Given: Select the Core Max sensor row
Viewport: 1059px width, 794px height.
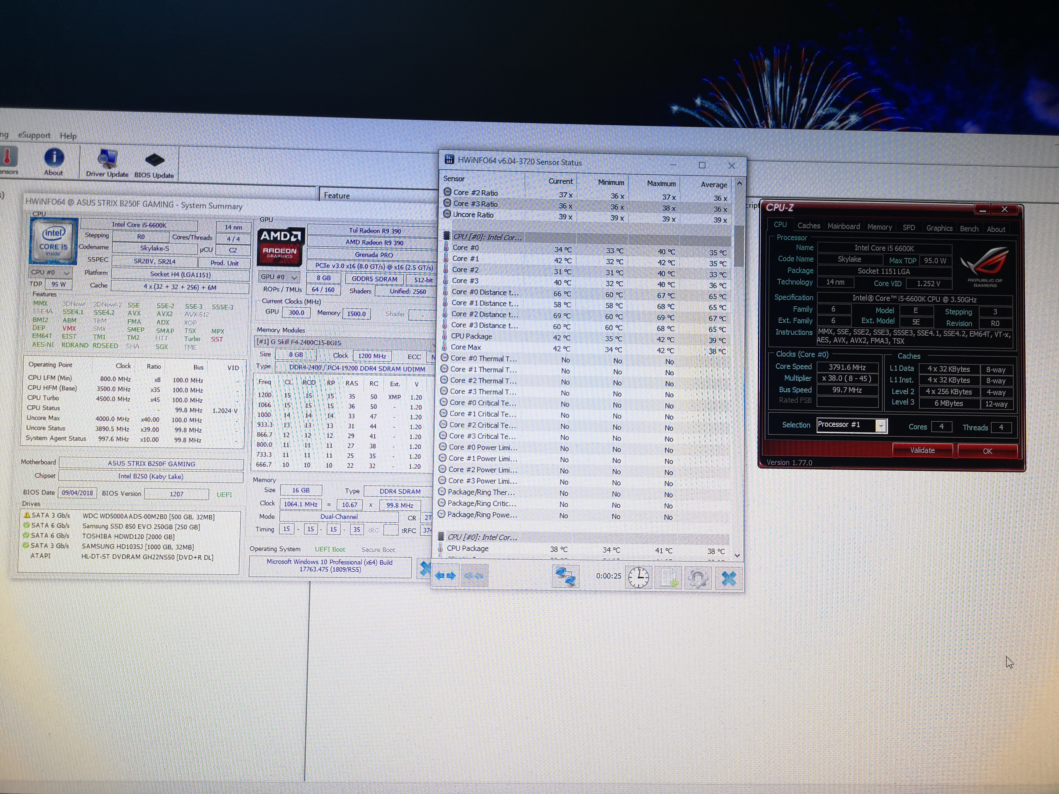Looking at the screenshot, I should coord(465,347).
